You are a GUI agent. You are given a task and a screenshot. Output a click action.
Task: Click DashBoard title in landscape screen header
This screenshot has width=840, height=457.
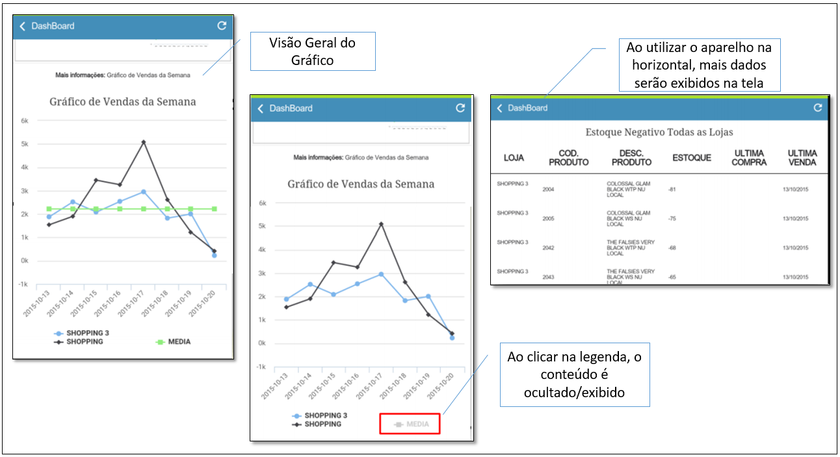coord(528,108)
